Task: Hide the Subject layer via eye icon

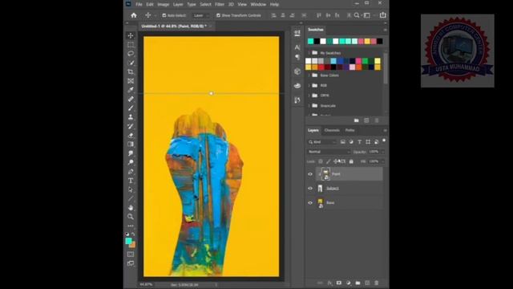Action: click(x=310, y=189)
